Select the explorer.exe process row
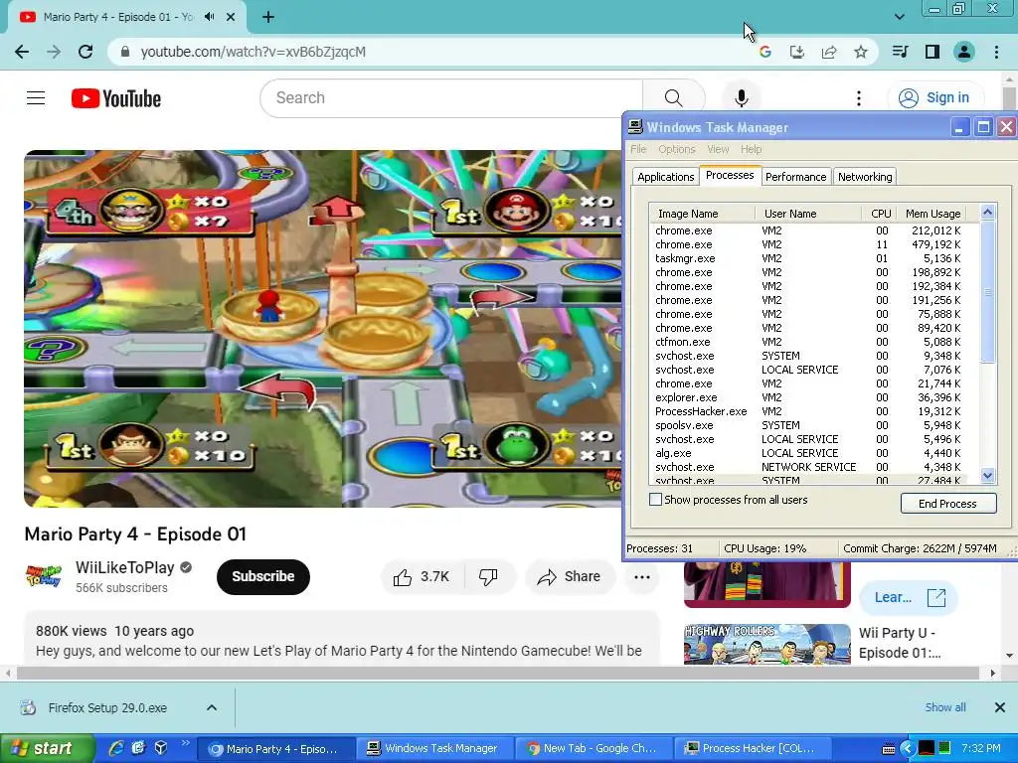 click(x=808, y=397)
